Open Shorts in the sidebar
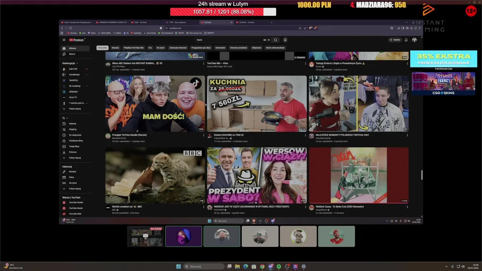The width and height of the screenshot is (482, 271). [75, 54]
